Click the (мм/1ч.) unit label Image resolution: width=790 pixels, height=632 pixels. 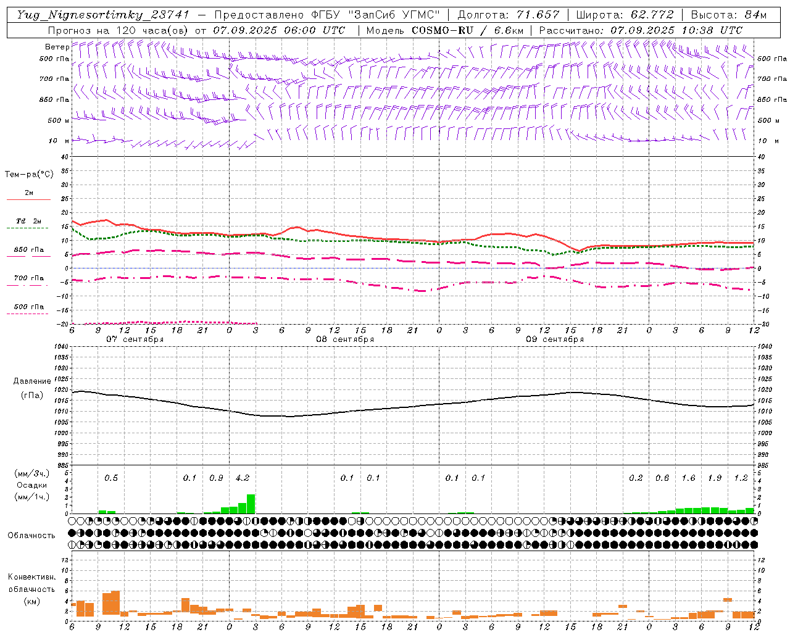[x=32, y=497]
